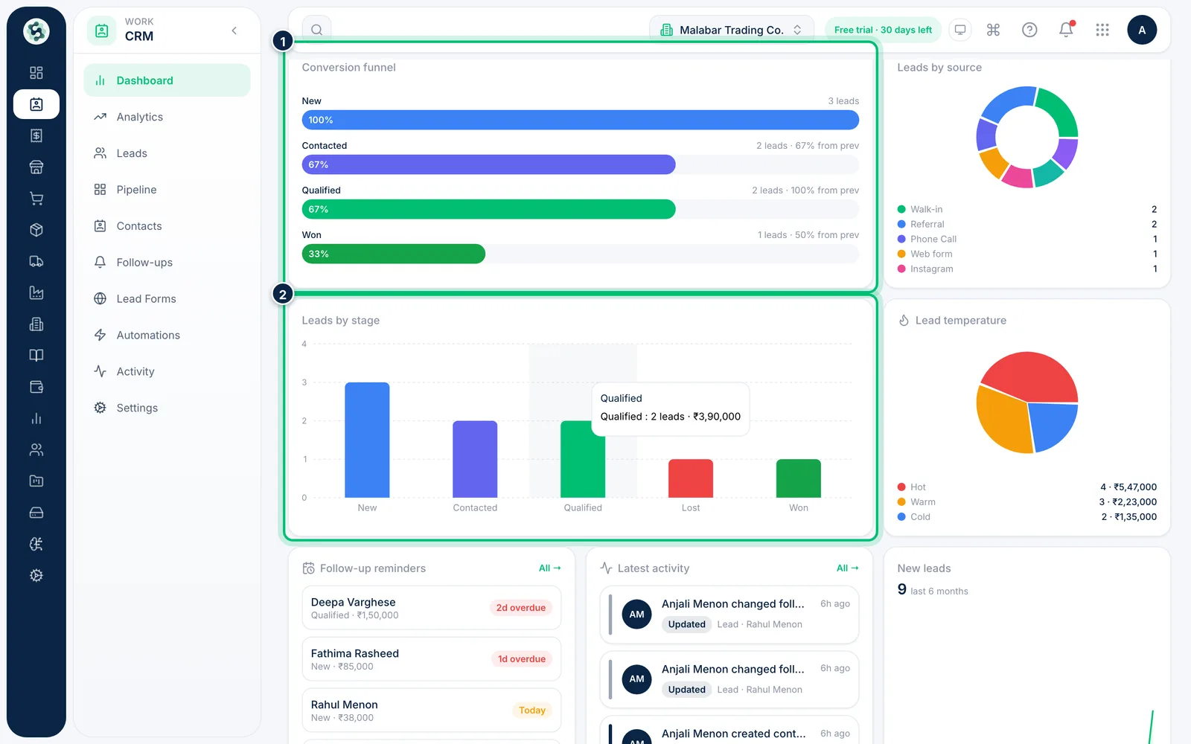Click the Referral legend color dot
The image size is (1191, 744).
point(901,224)
